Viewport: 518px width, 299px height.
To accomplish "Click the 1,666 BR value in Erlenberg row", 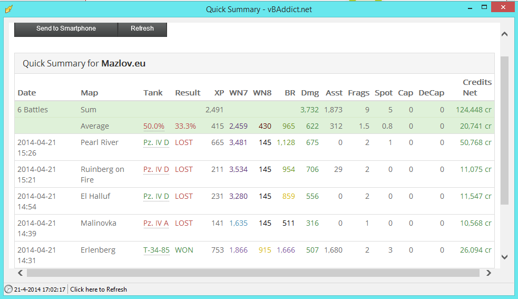I will 286,250.
